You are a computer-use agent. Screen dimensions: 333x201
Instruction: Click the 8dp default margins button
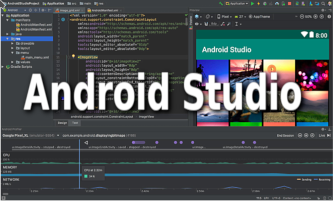pyautogui.click(x=214, y=24)
